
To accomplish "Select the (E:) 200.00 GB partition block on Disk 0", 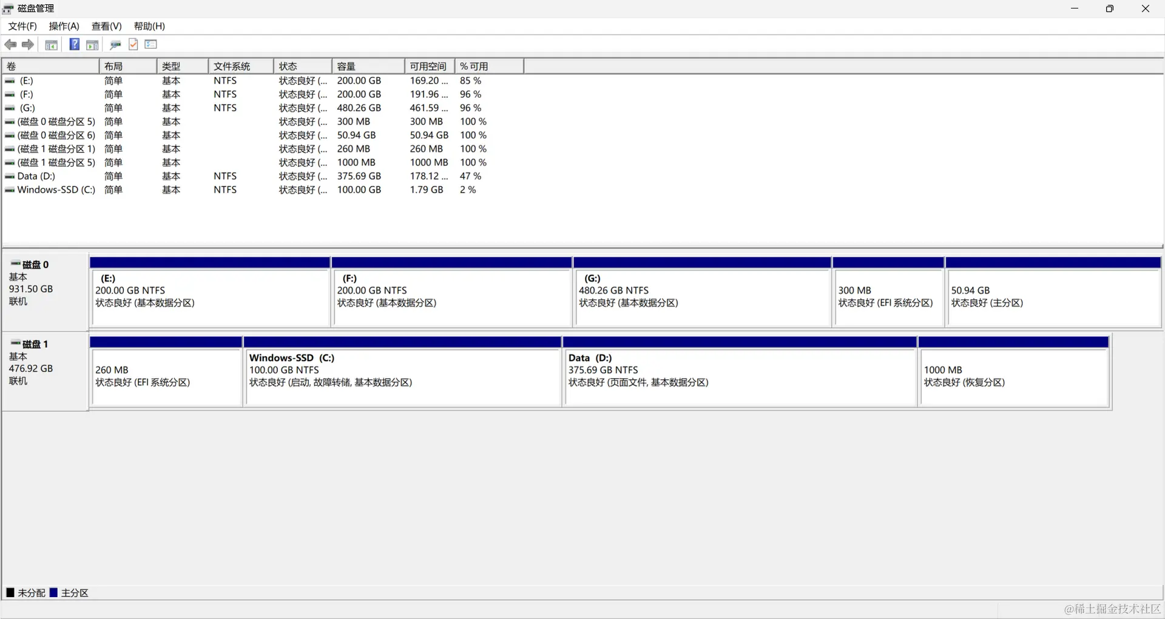I will point(210,292).
